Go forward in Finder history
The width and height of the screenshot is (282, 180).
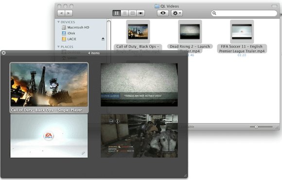[x=69, y=13]
